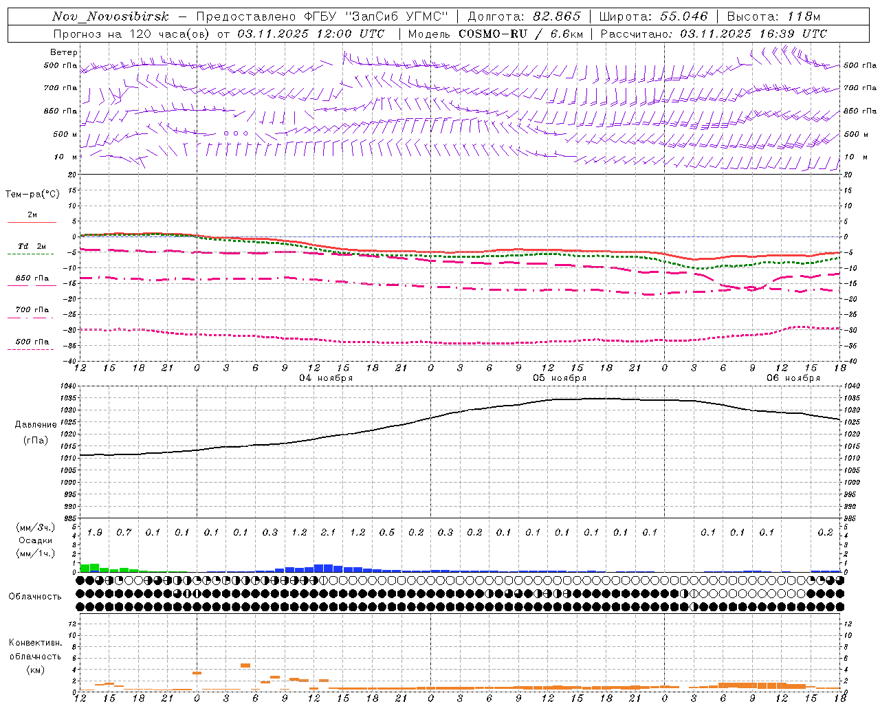Click the '05 ноября' date label
This screenshot has height=704, width=880.
(560, 377)
